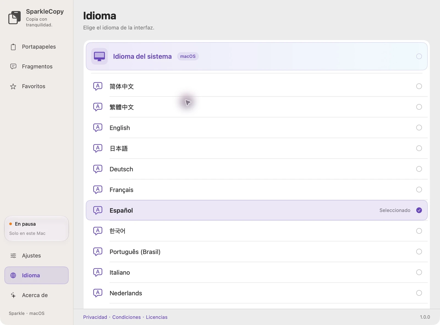Go to Favoritos in the sidebar
Screen dimensions: 440x325
pos(37,86)
